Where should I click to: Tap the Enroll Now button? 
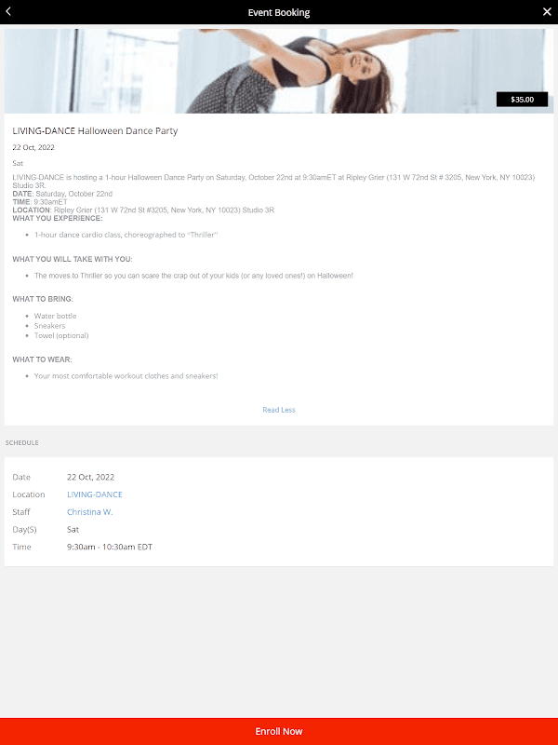[x=279, y=731]
